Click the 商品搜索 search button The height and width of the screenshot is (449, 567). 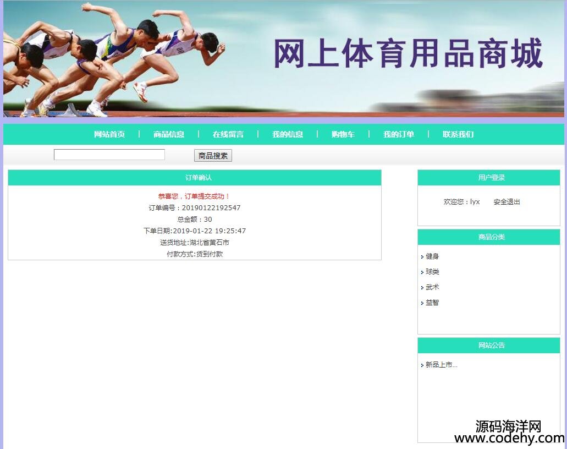(213, 156)
